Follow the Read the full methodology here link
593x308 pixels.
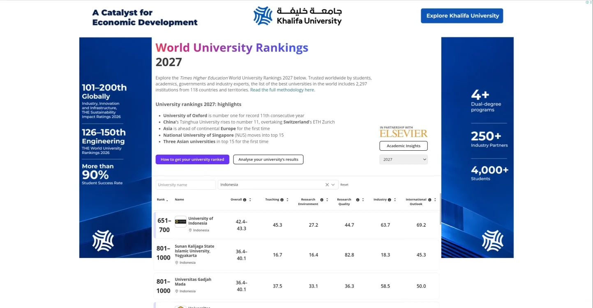283,90
